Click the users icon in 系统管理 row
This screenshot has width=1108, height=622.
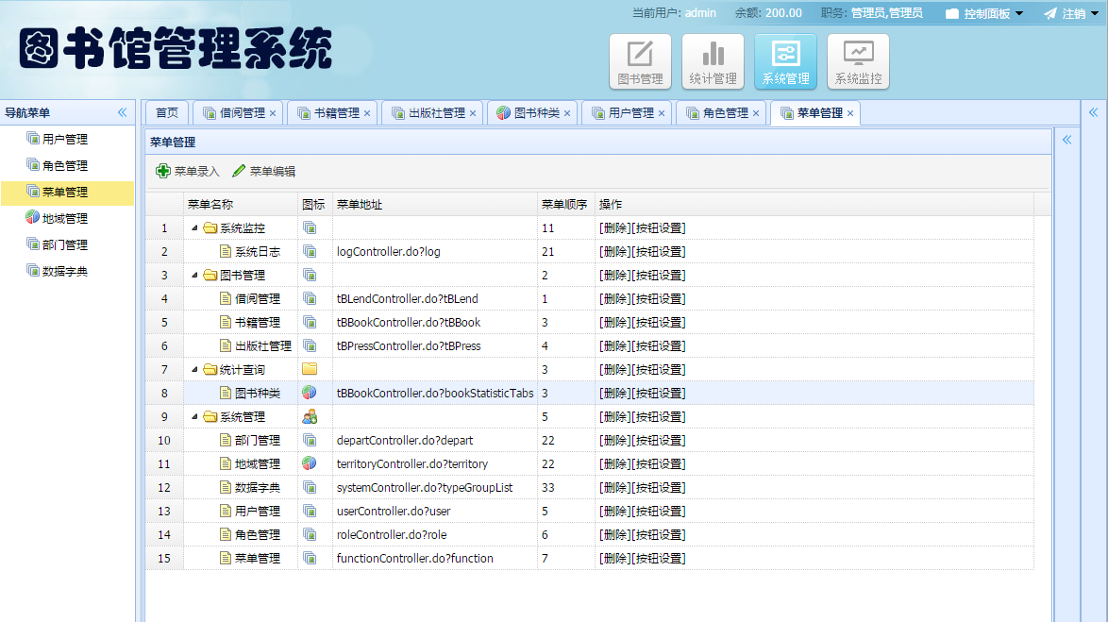click(x=310, y=416)
